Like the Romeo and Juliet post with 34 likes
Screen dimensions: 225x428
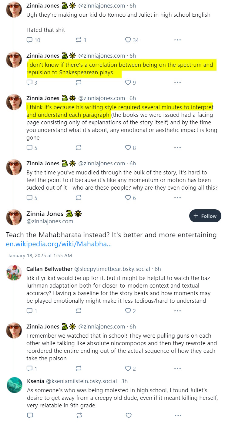(132, 40)
